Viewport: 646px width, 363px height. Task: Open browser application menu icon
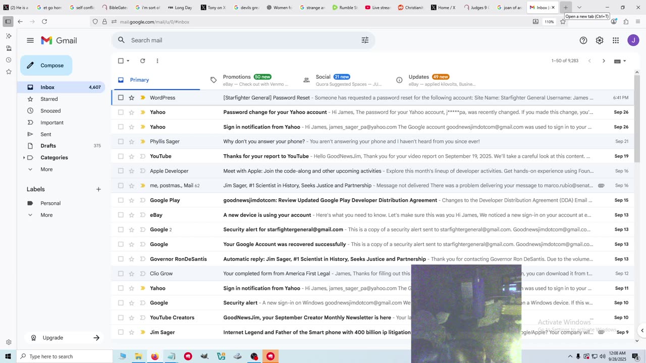tap(638, 22)
